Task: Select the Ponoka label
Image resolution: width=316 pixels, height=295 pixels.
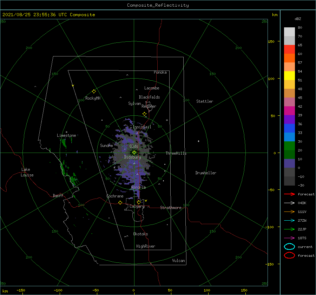Action: (160, 72)
